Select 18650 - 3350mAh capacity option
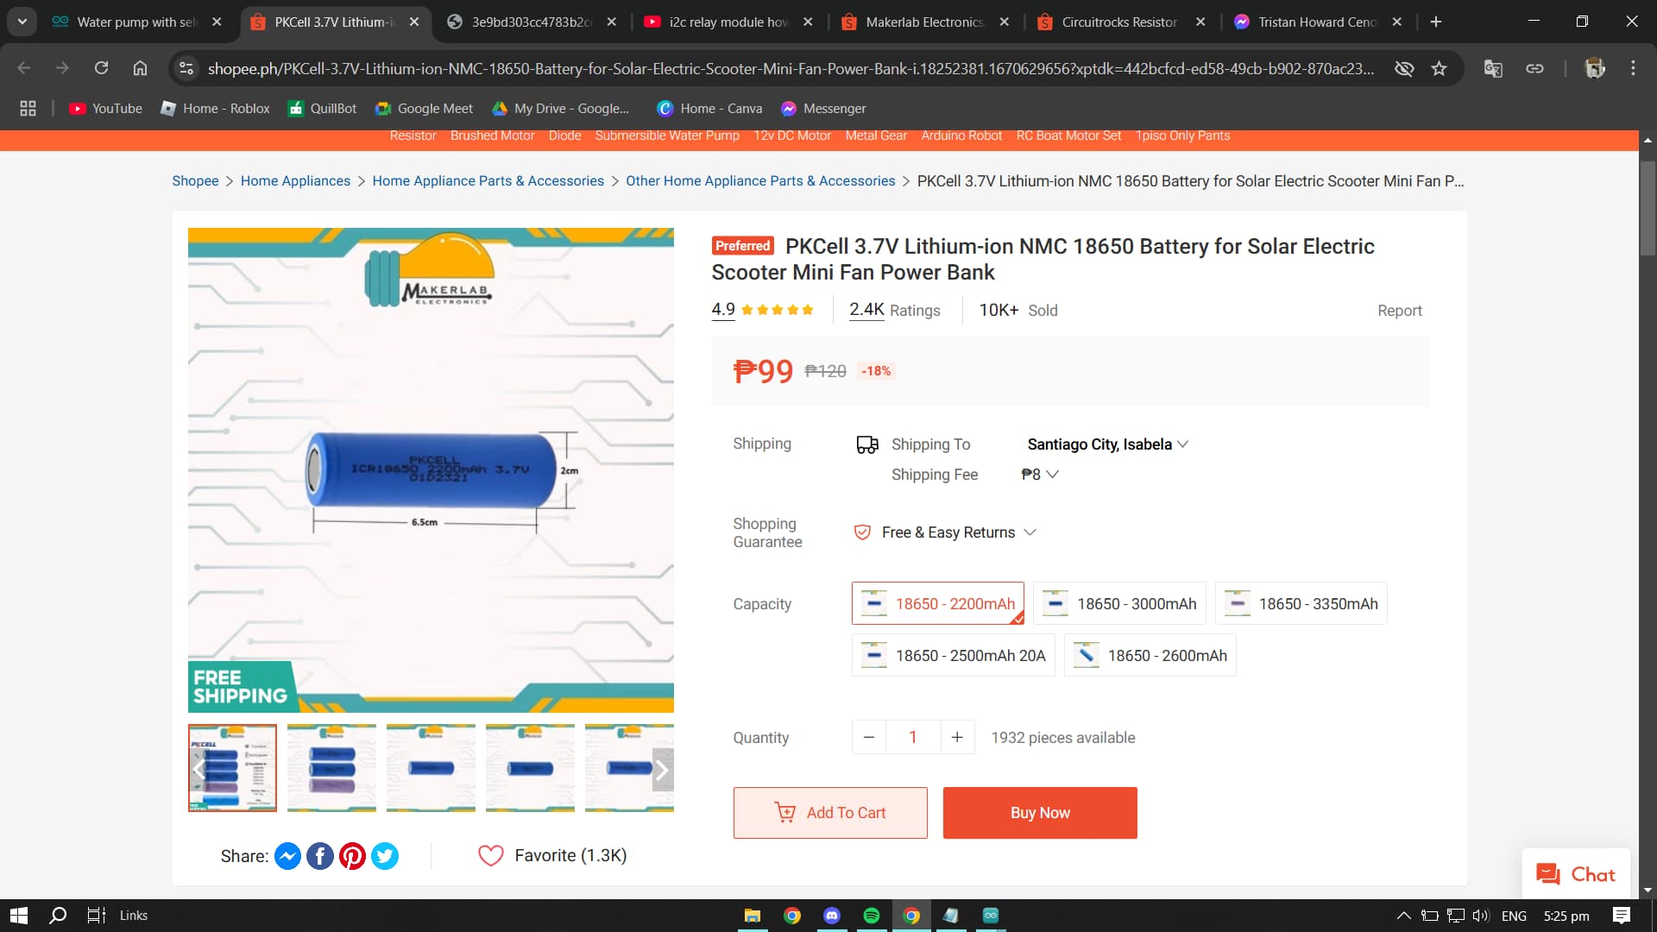The image size is (1657, 932). pos(1301,604)
